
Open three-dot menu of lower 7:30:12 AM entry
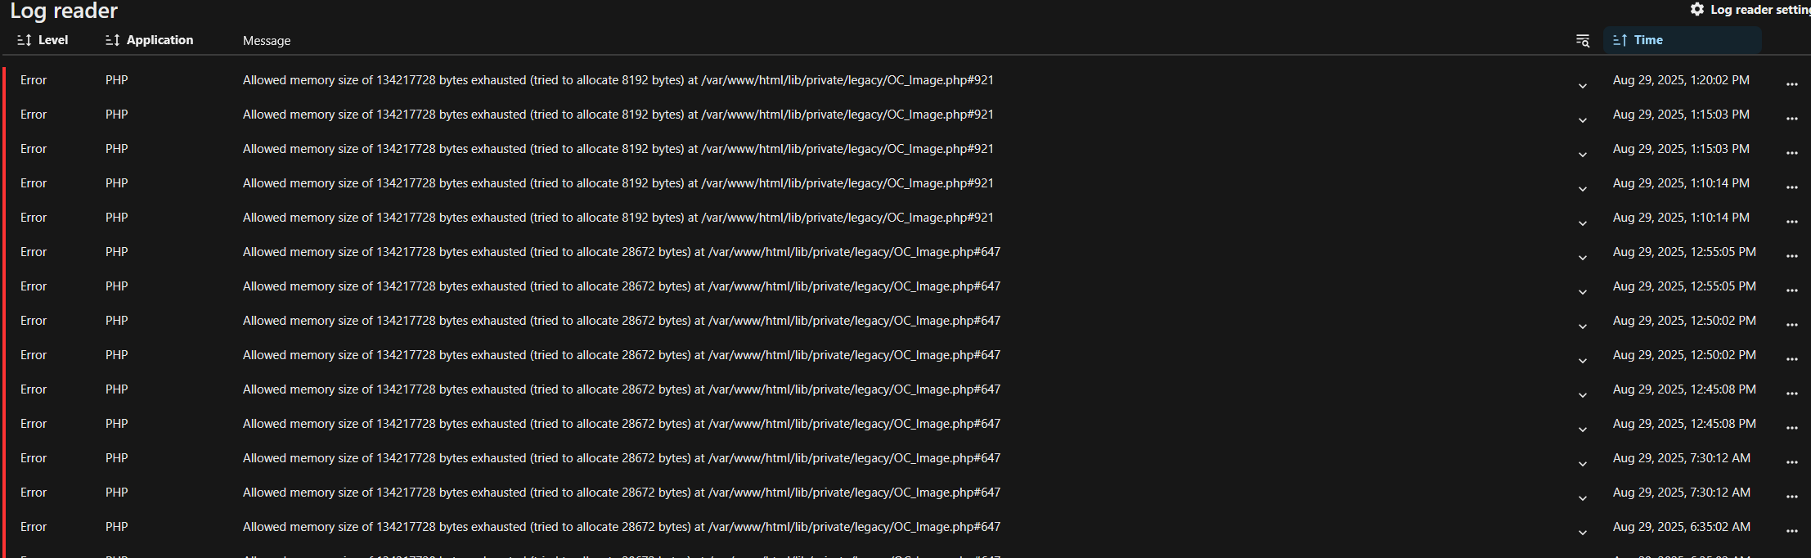(1792, 497)
